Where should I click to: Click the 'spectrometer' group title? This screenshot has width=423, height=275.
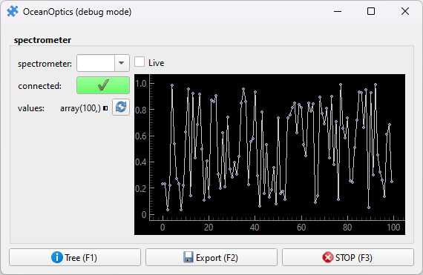tap(42, 40)
